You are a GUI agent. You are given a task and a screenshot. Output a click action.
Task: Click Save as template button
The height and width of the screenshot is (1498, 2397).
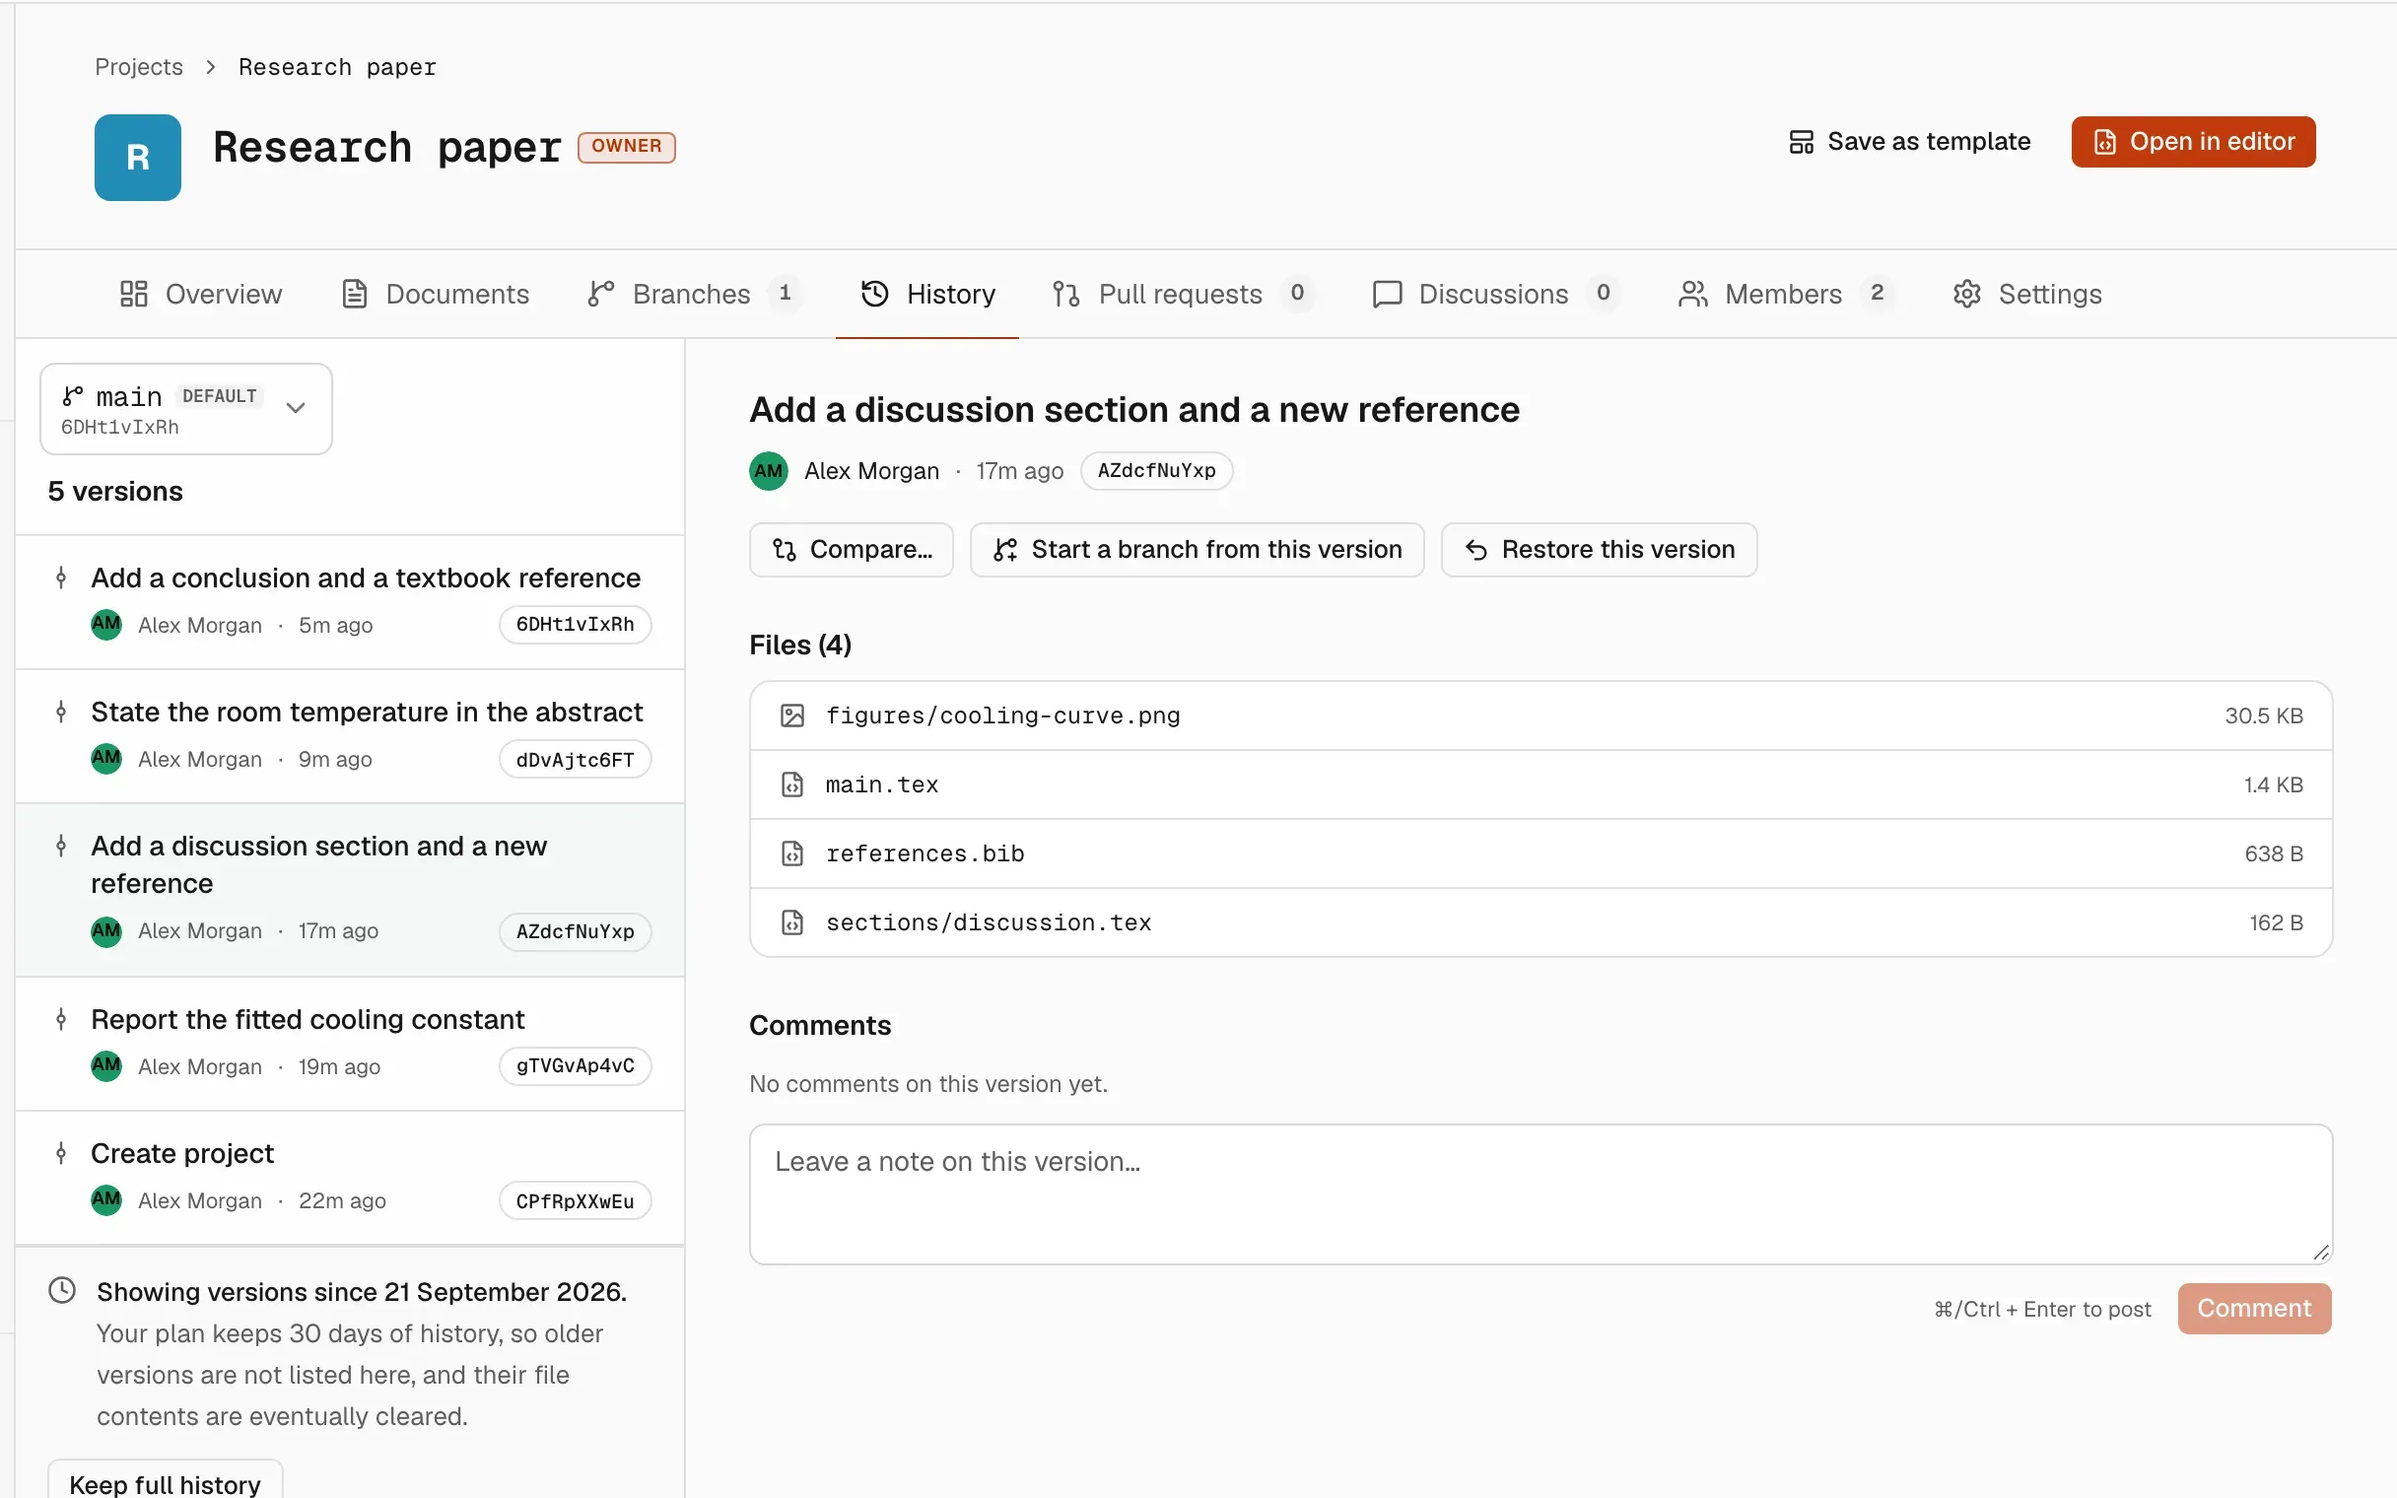pos(1909,142)
